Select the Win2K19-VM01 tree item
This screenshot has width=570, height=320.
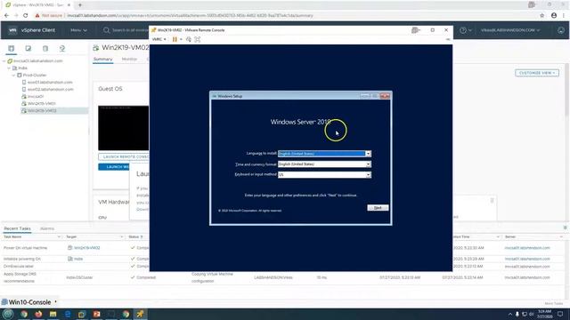coord(42,103)
